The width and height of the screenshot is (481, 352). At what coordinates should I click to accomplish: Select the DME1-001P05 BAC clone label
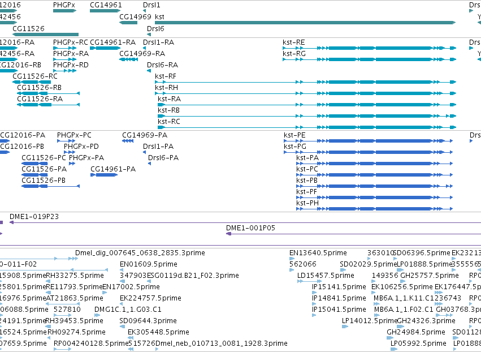250,228
